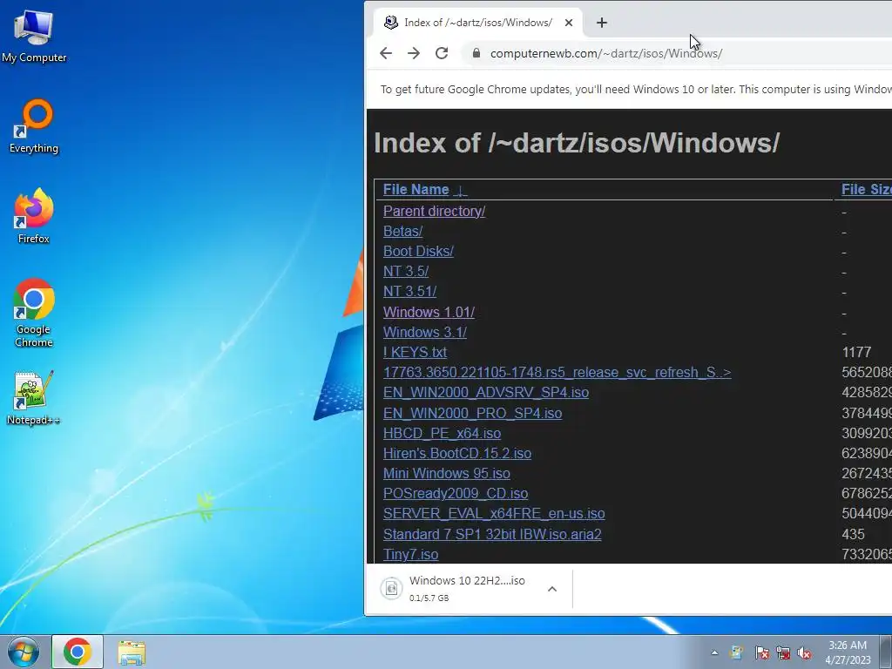This screenshot has width=892, height=669.
Task: Open a new Chrome tab
Action: click(x=602, y=23)
